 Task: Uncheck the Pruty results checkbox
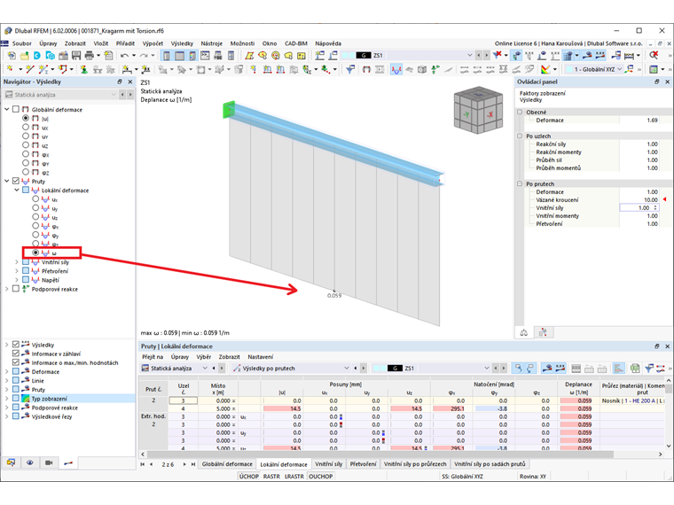[16, 182]
